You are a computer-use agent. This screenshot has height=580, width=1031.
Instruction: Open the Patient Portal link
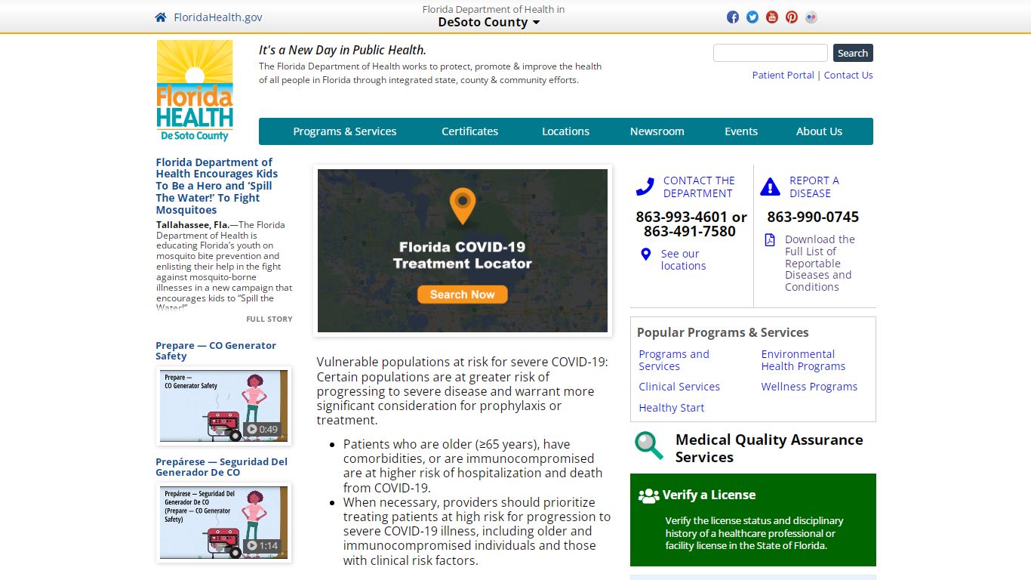[783, 75]
